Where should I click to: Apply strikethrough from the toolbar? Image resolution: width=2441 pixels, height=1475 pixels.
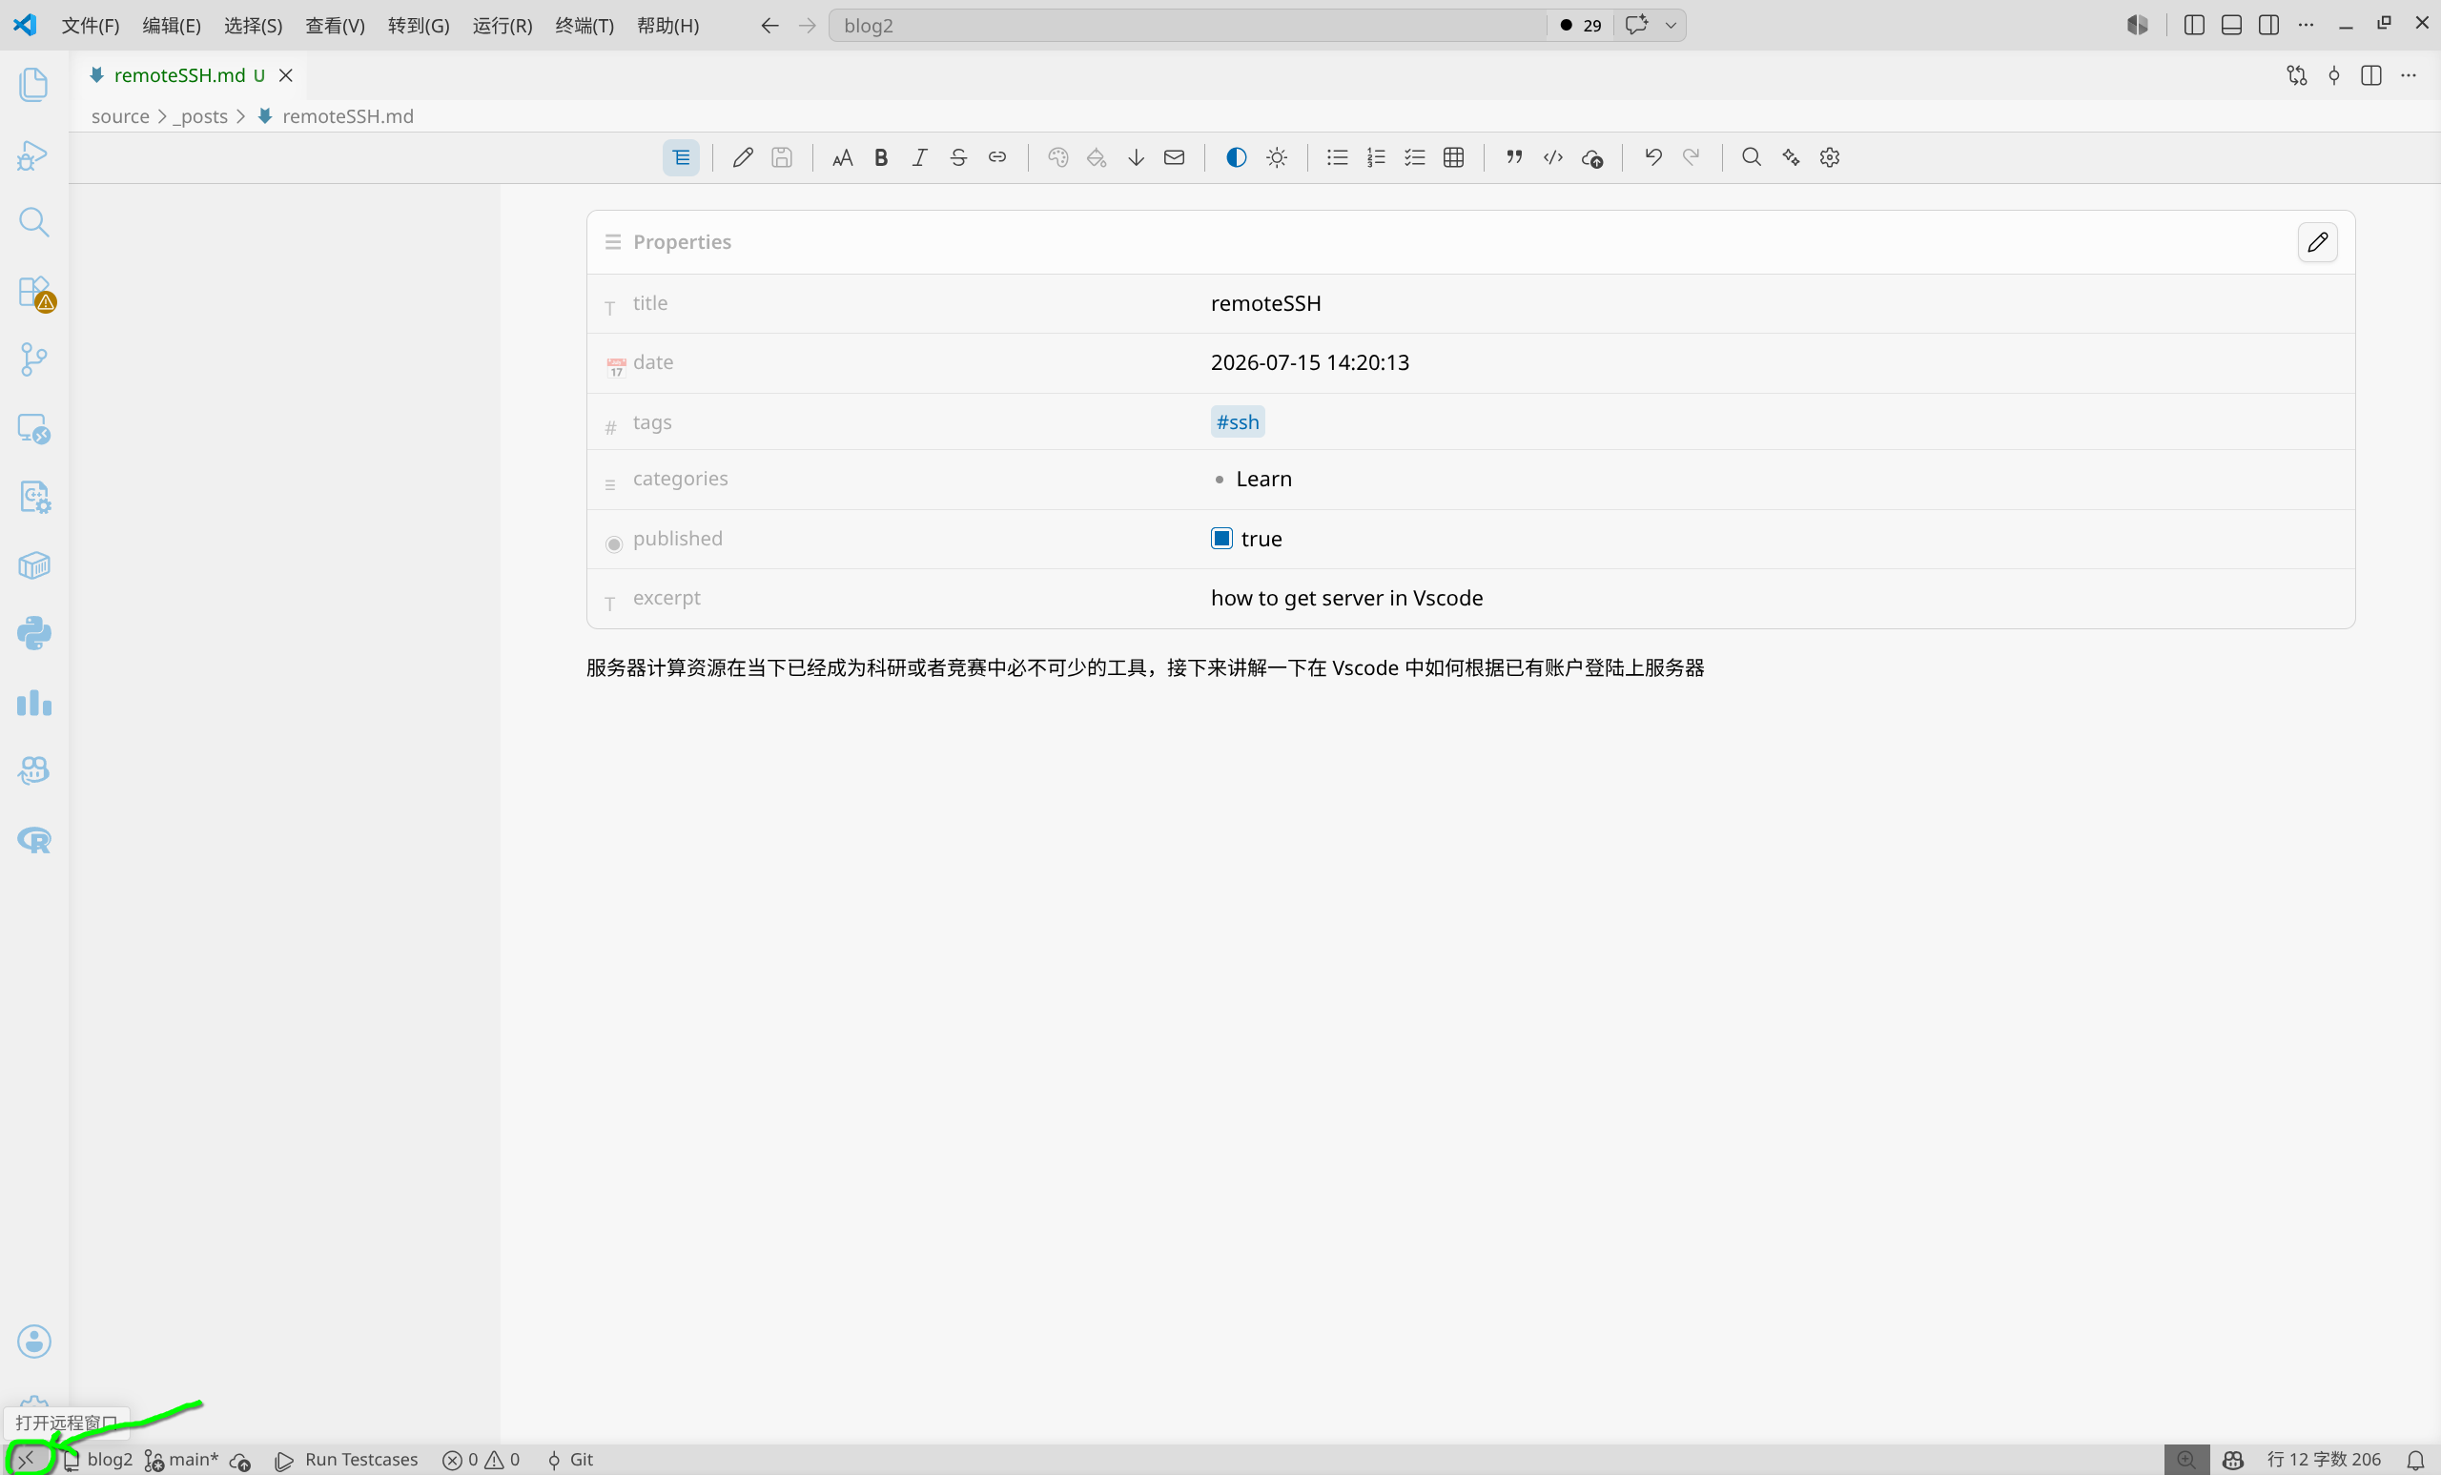pyautogui.click(x=958, y=157)
